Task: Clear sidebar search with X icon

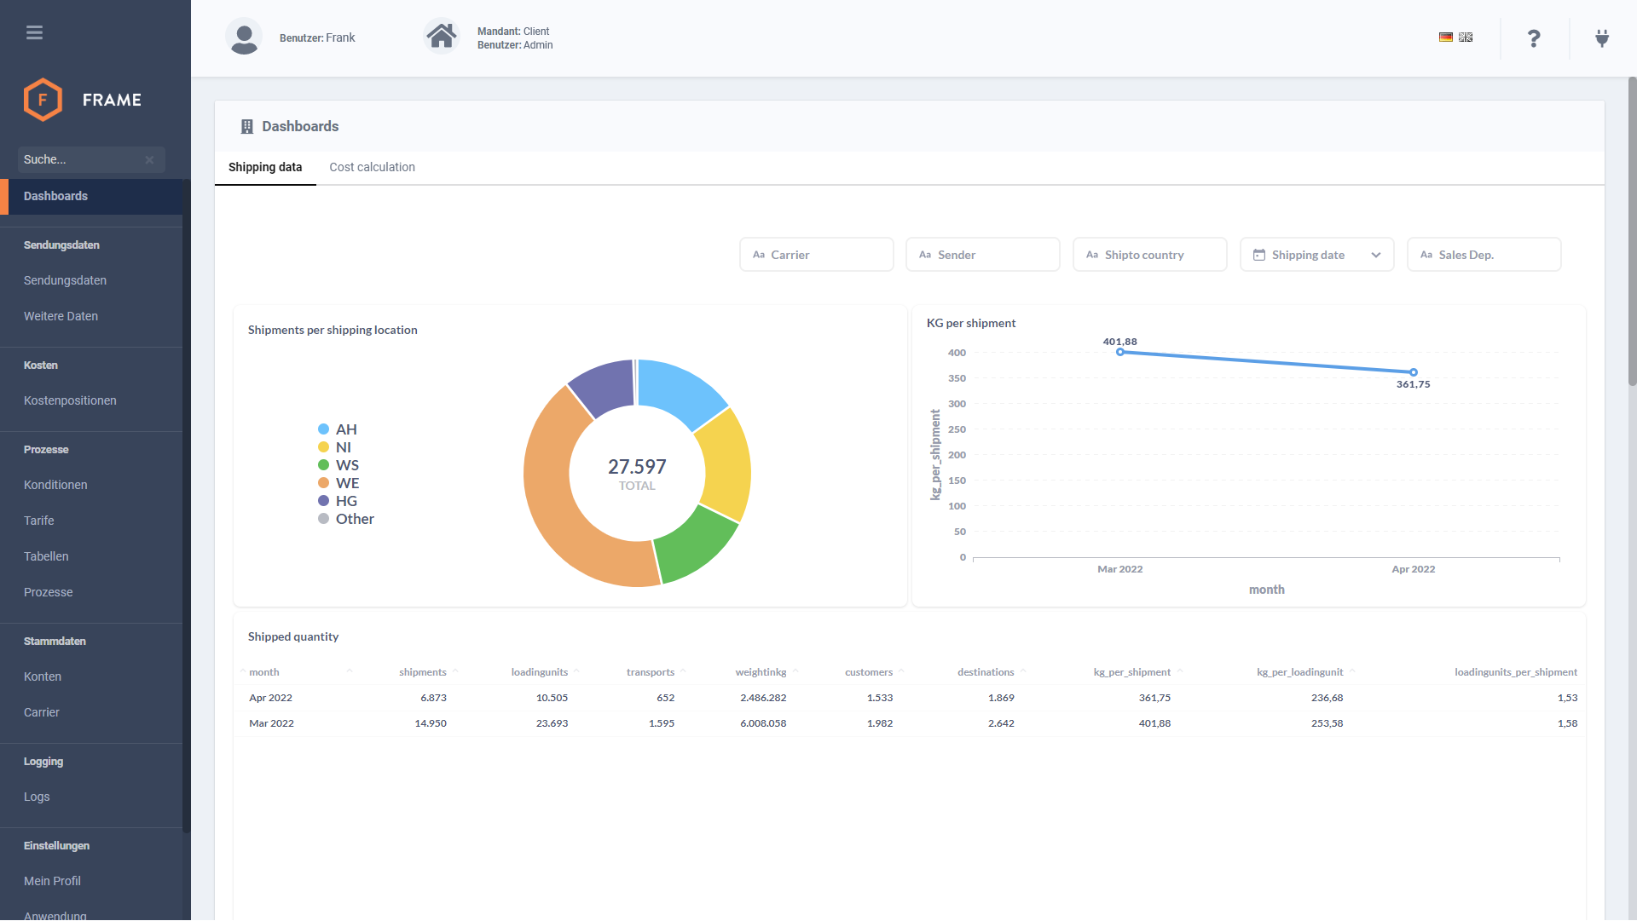Action: pos(149,160)
